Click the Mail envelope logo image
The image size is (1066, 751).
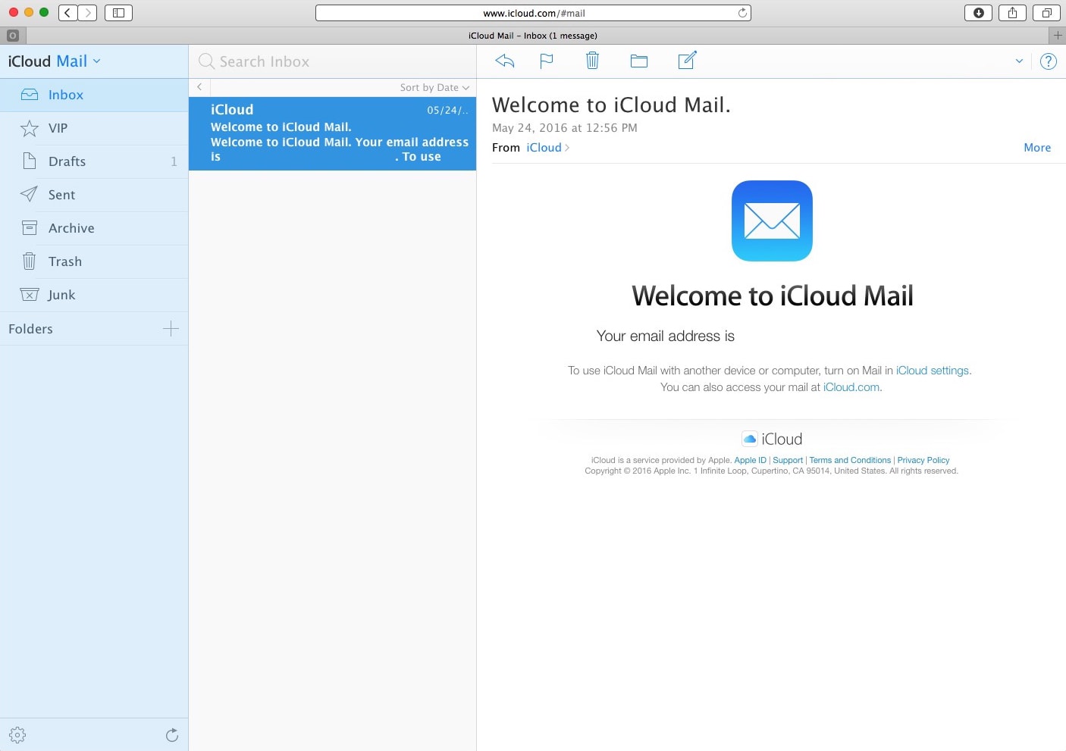pos(772,221)
